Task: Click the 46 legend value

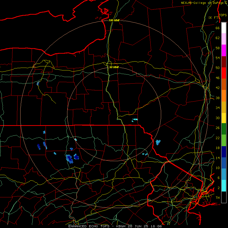Action: [x=218, y=78]
